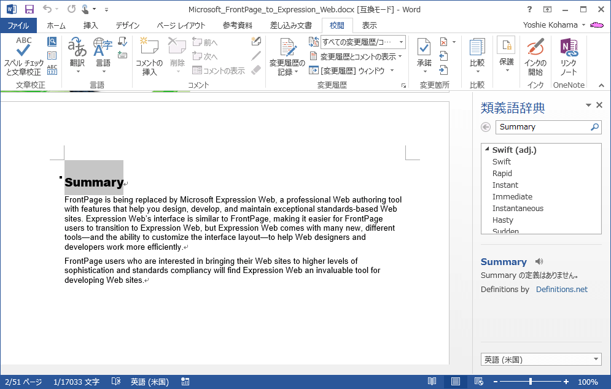
Task: Click the search magnifier in thesaurus box
Action: pyautogui.click(x=594, y=127)
